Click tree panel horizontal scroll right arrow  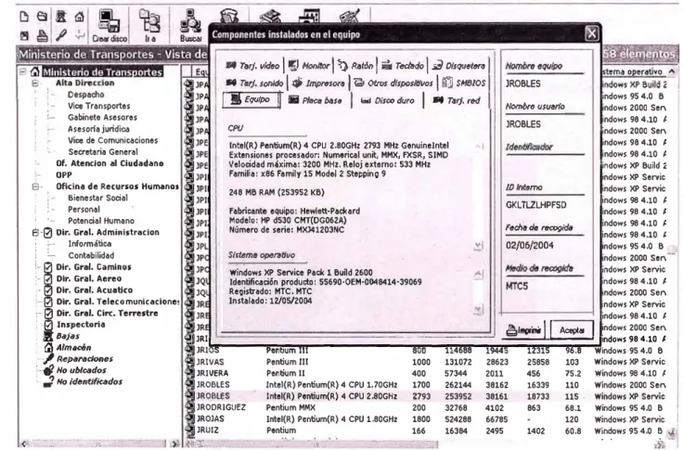coord(174,444)
